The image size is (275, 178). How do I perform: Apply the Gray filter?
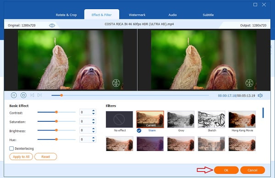click(x=181, y=119)
